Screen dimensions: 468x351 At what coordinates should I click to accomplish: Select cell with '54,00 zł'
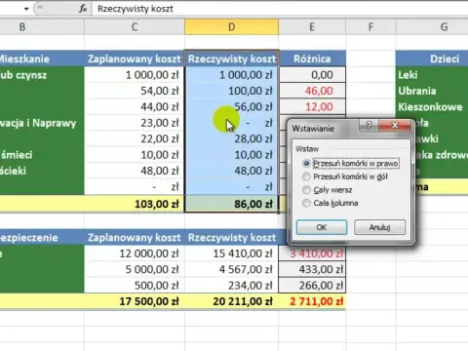click(x=135, y=91)
